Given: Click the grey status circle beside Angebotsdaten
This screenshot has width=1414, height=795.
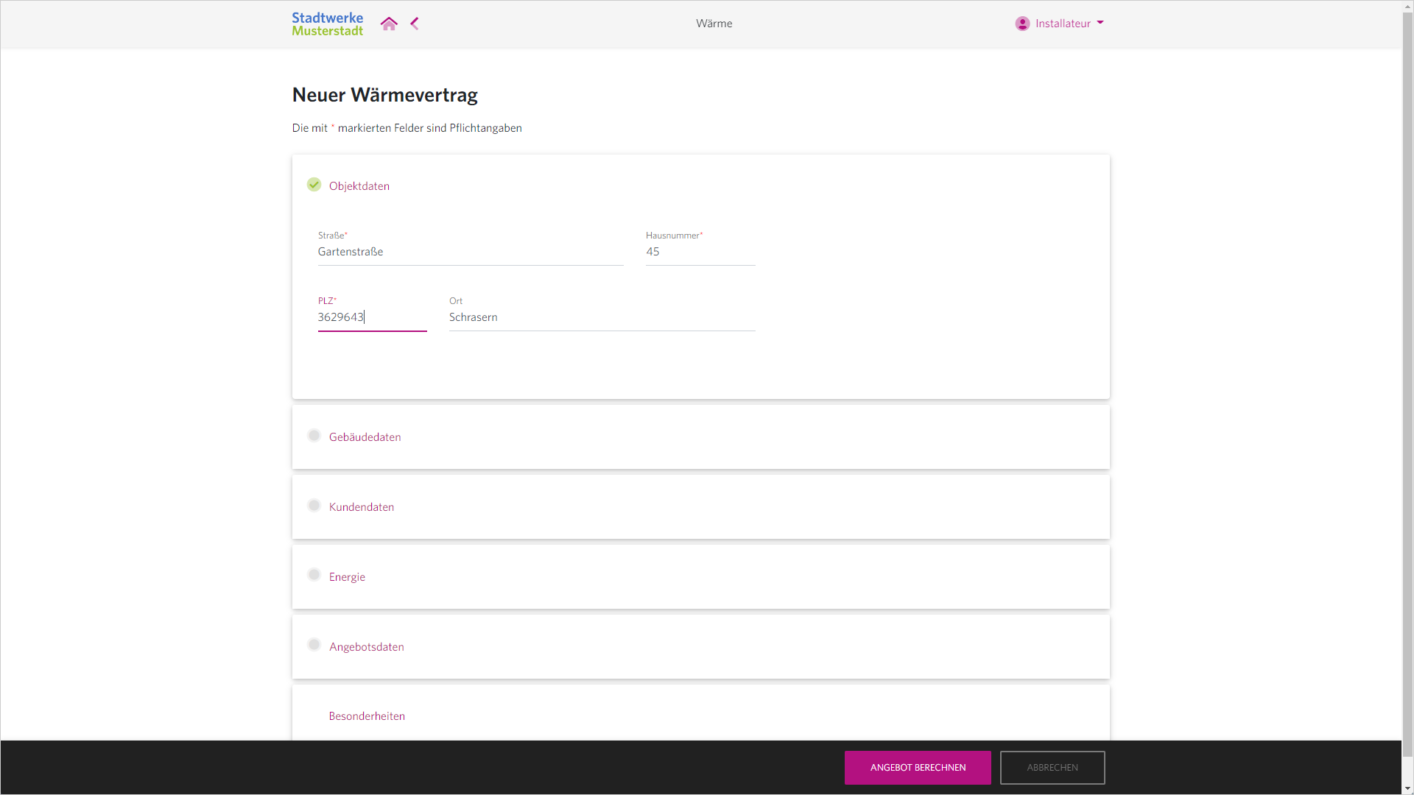Looking at the screenshot, I should coord(314,645).
